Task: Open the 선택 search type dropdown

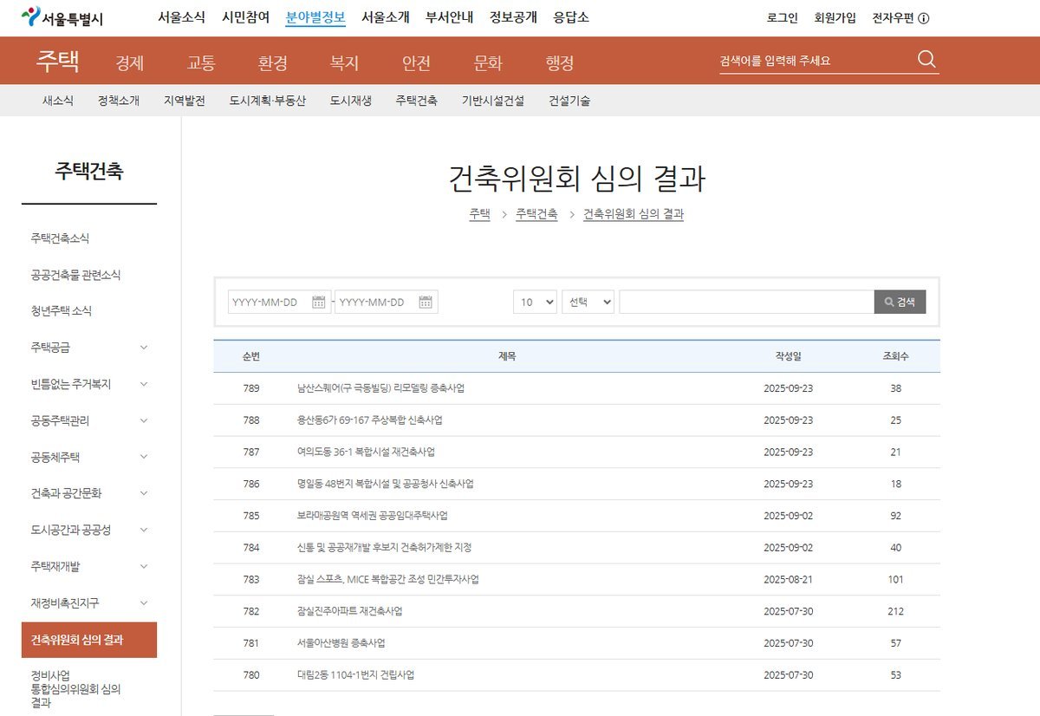Action: [x=588, y=302]
